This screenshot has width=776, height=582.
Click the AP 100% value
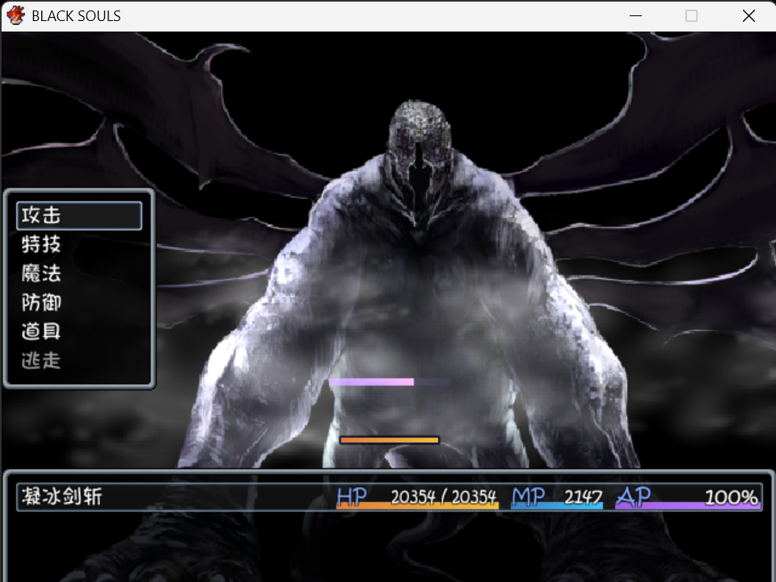tap(731, 497)
